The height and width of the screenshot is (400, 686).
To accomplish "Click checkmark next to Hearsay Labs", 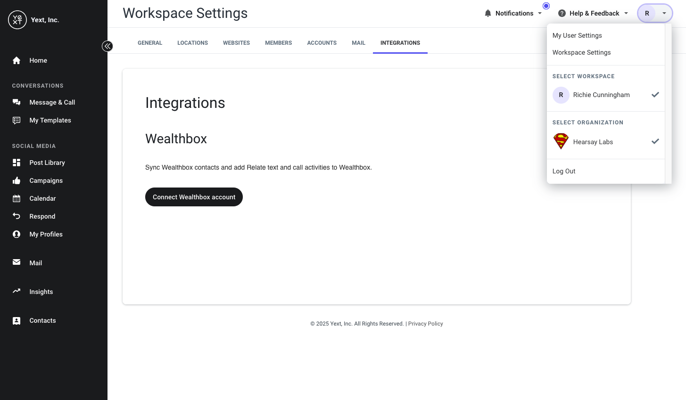I will pyautogui.click(x=655, y=141).
